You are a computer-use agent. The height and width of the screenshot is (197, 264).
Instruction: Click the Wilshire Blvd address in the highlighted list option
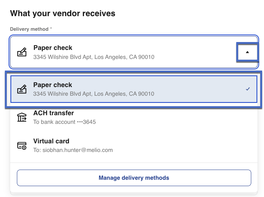[94, 94]
